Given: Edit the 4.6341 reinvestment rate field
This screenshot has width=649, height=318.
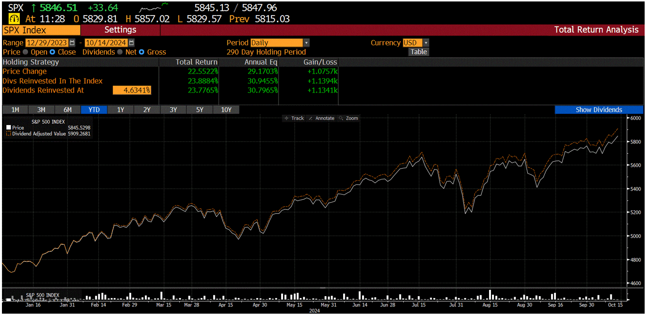Looking at the screenshot, I should 131,90.
